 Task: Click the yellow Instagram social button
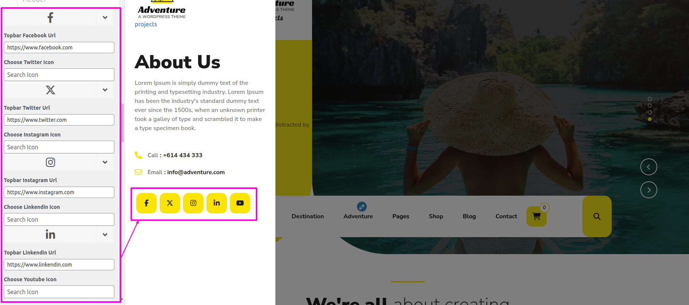[x=193, y=203]
